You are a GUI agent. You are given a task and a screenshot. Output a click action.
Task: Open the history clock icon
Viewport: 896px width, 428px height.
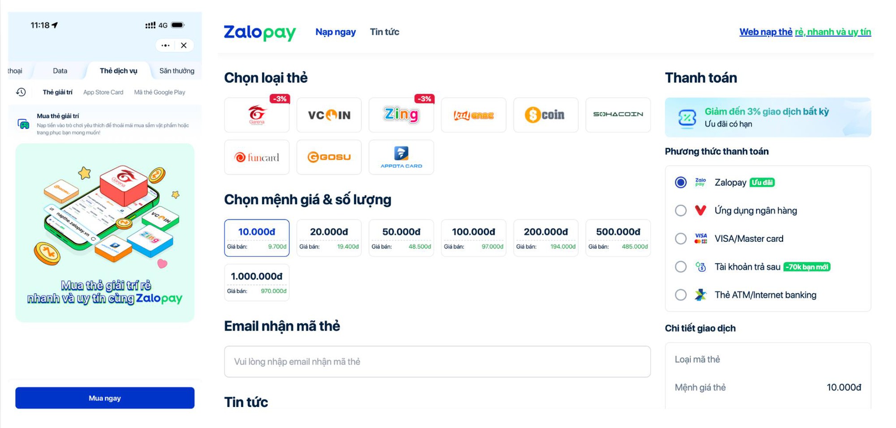pyautogui.click(x=21, y=92)
